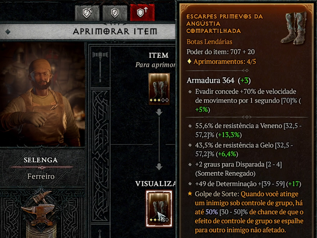Click the Veneno resistance affix line
The width and height of the screenshot is (317, 238).
(248, 131)
